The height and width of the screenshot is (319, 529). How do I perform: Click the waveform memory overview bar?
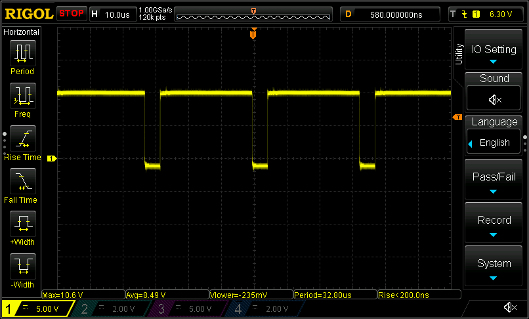point(254,14)
